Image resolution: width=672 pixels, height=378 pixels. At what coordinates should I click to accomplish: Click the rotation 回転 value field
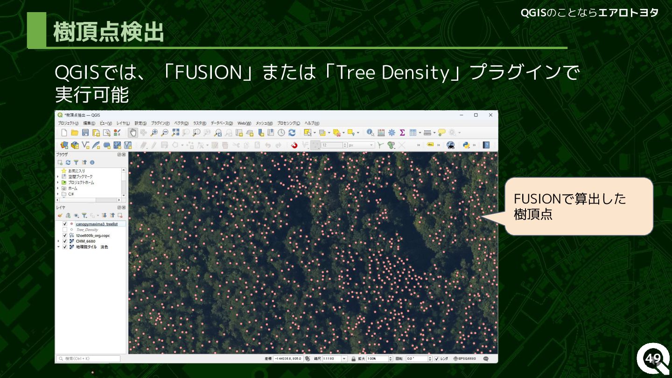click(417, 359)
